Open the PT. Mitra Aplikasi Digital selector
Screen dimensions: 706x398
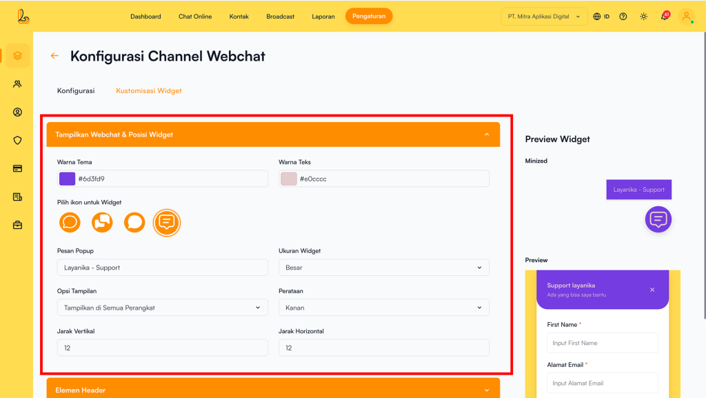[x=544, y=17]
